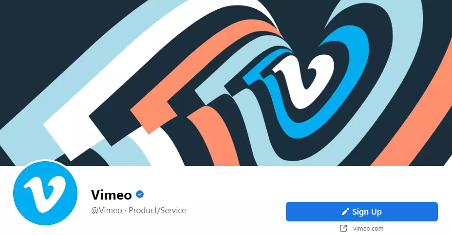Screen dimensions: 452x235
Task: Click the Vimeo page name heading
Action: 111,195
